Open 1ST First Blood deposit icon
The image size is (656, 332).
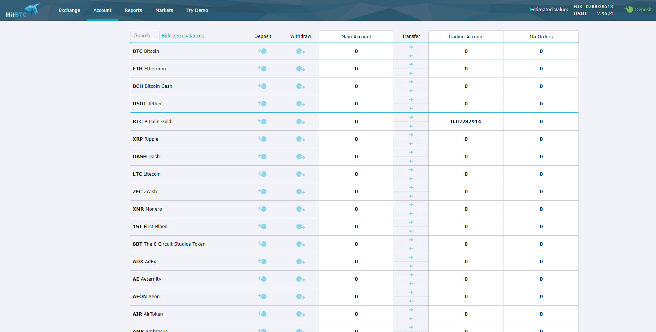click(262, 226)
